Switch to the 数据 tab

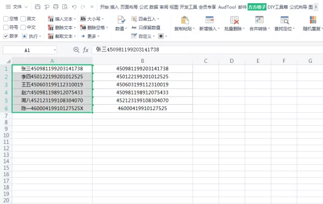tap(153, 7)
